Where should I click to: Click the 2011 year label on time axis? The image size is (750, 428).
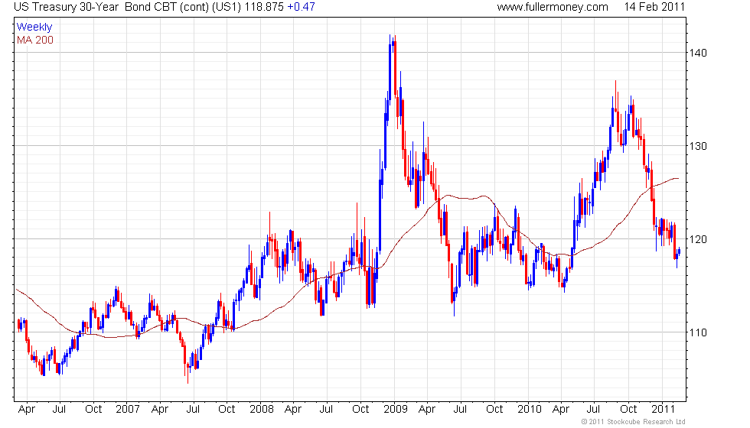click(664, 410)
